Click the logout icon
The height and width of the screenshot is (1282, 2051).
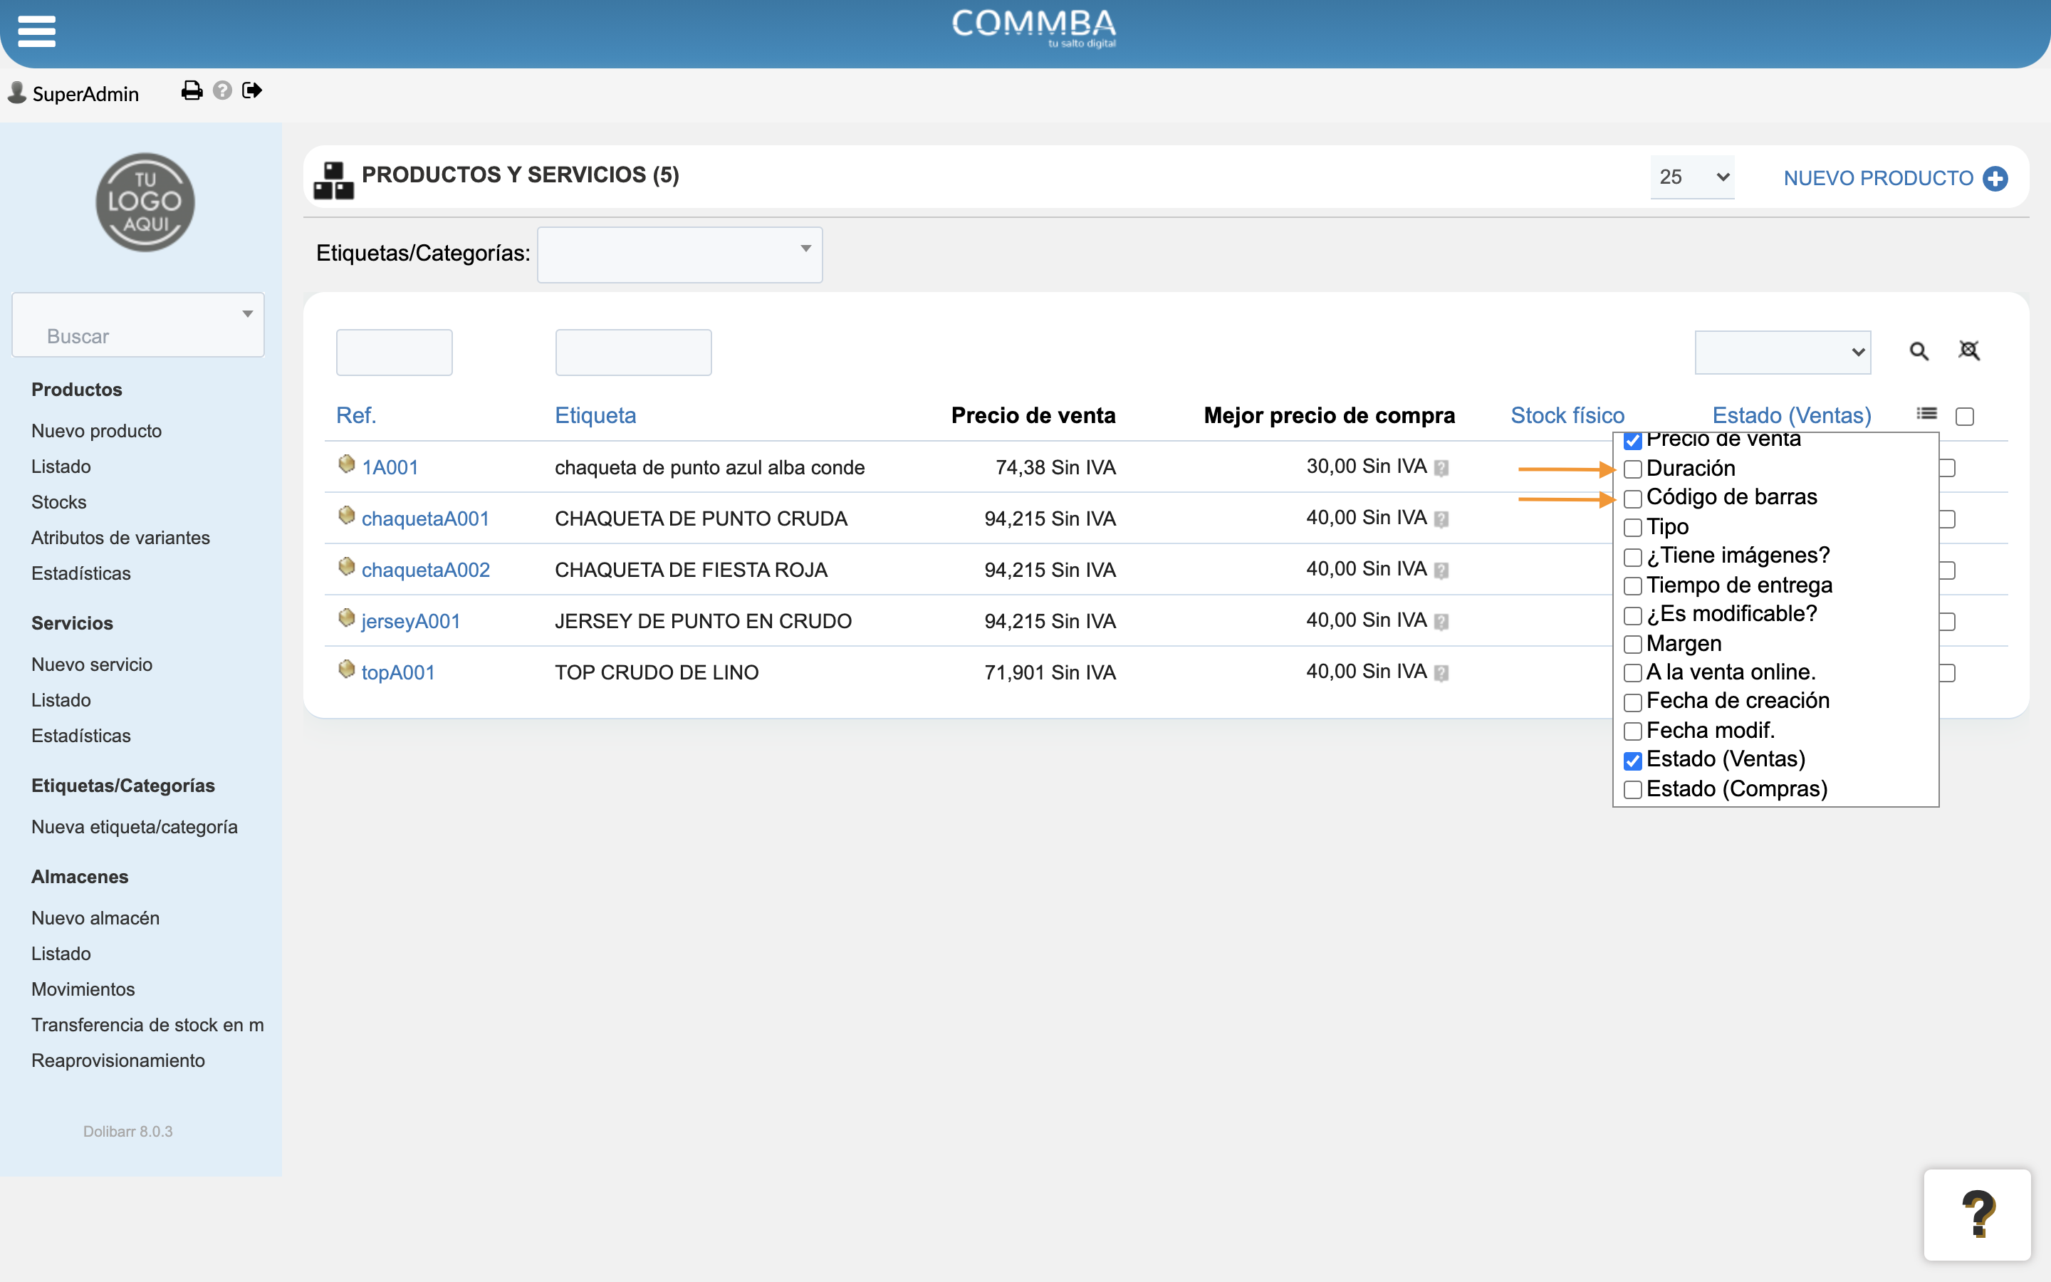pos(251,90)
